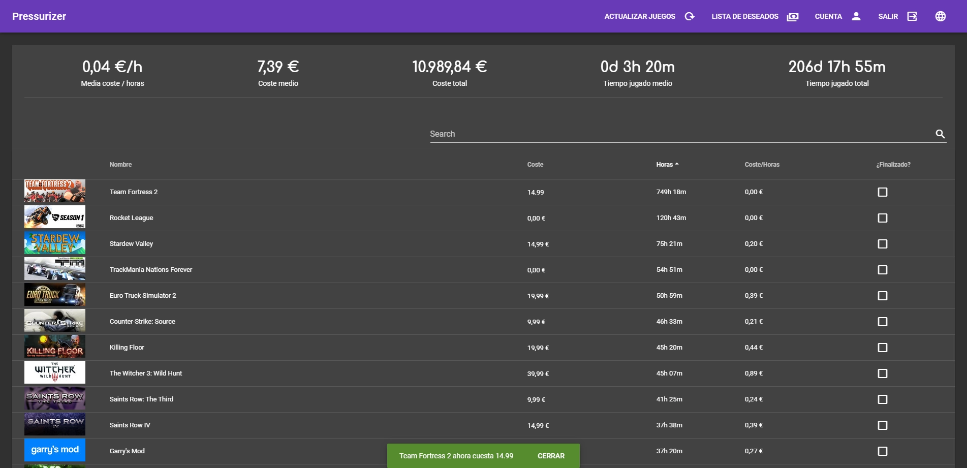Click the Pressurizer logo title
This screenshot has height=468, width=967.
[x=39, y=16]
